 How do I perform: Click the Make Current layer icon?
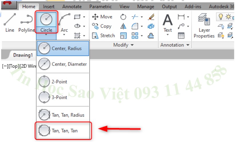[x=230, y=26]
